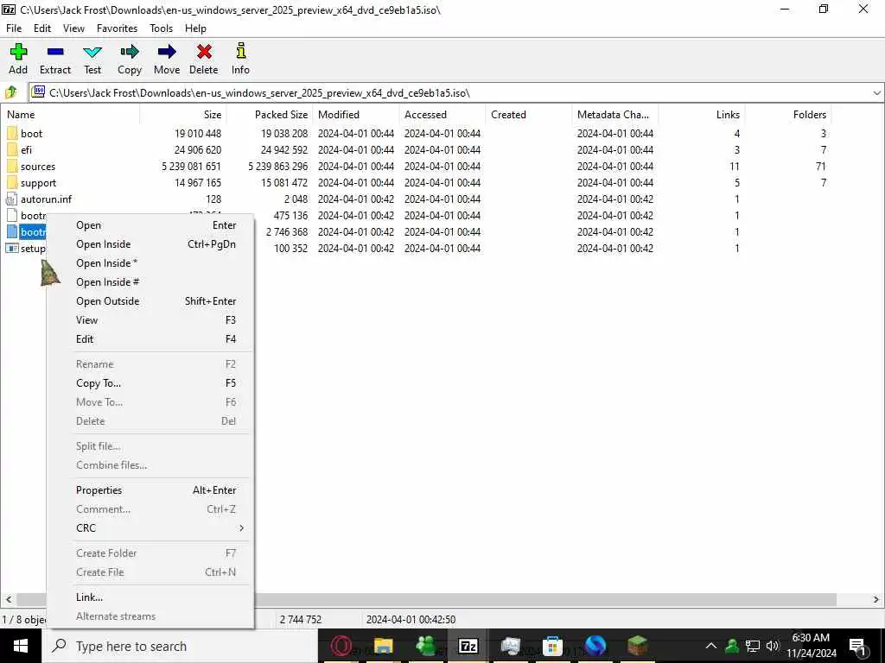Open Opera browser from taskbar
This screenshot has height=663, width=885.
click(341, 646)
